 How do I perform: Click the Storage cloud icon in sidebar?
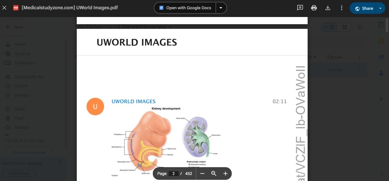point(8,127)
